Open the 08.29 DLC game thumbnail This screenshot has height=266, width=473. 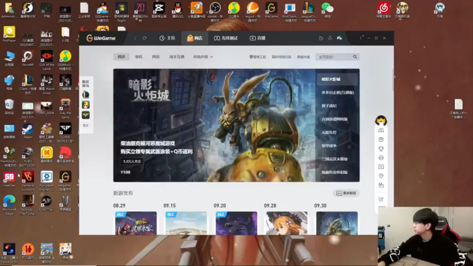[x=136, y=223]
